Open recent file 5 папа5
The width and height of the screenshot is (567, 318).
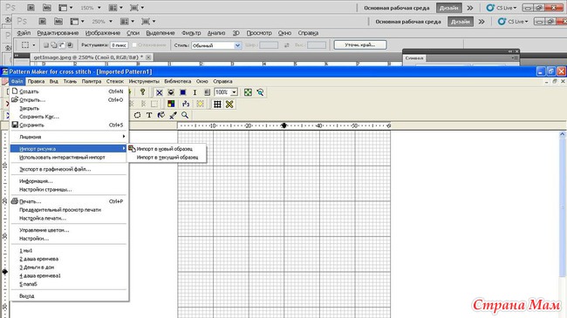pos(28,284)
